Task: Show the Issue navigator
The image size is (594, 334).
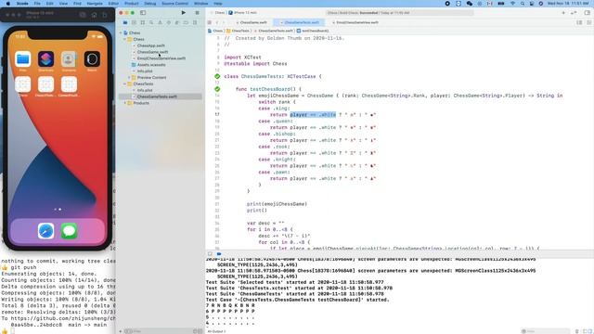Action: (160, 22)
